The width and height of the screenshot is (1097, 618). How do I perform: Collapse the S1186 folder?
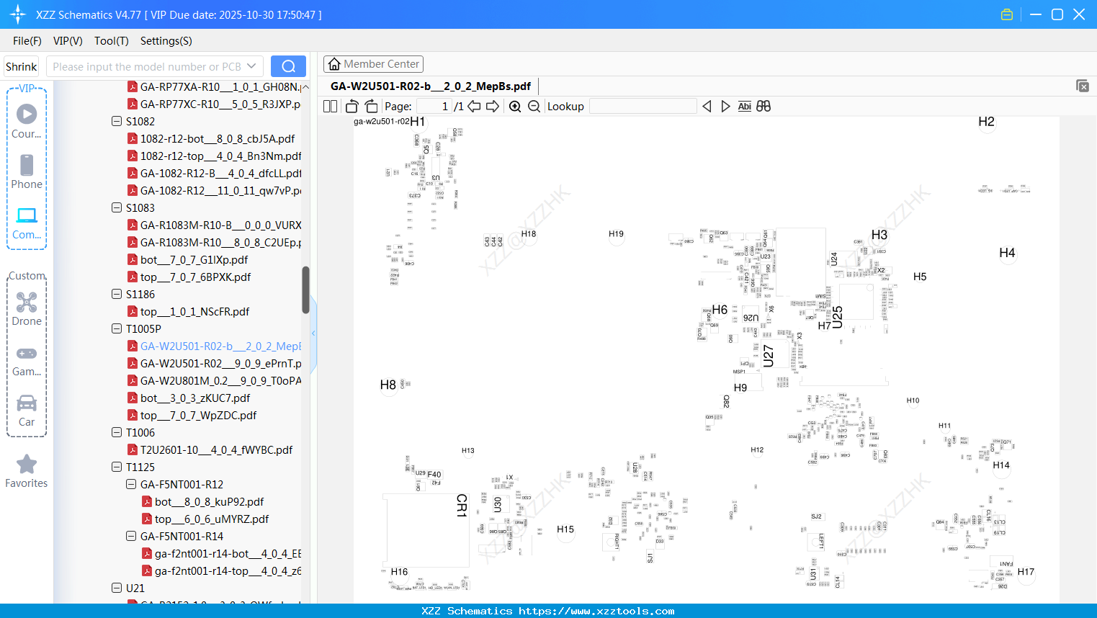pyautogui.click(x=117, y=294)
